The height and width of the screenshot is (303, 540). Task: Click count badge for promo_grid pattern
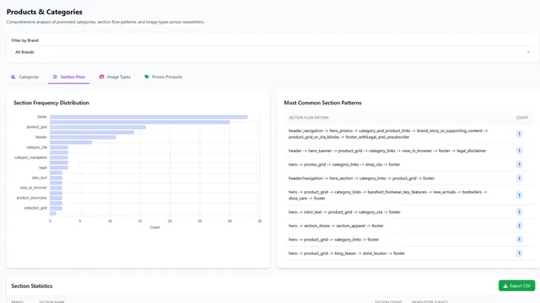519,165
